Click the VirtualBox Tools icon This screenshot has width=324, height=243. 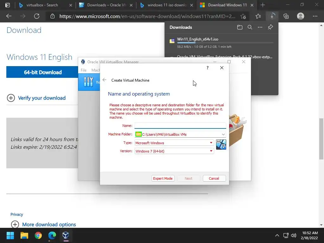tap(89, 82)
